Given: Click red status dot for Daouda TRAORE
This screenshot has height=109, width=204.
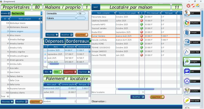Looking at the screenshot, I should pos(142,55).
